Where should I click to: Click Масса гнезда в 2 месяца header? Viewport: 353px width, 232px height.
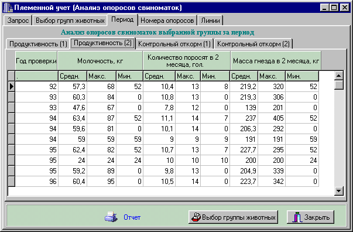tap(276, 61)
